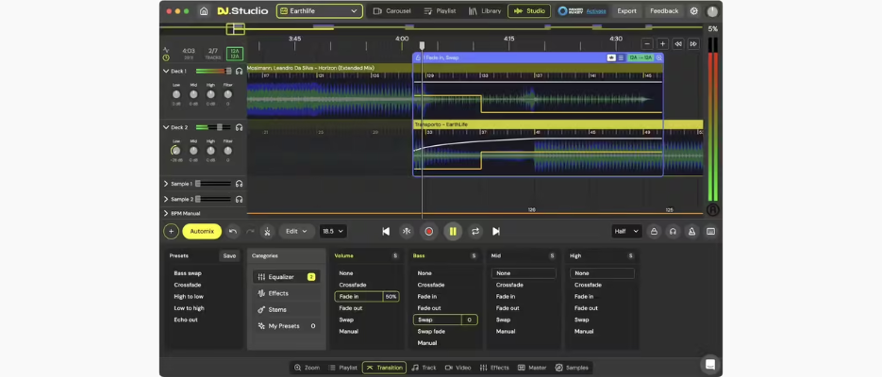Solo the High column with S
Screen dimensions: 882x377
pyautogui.click(x=630, y=255)
